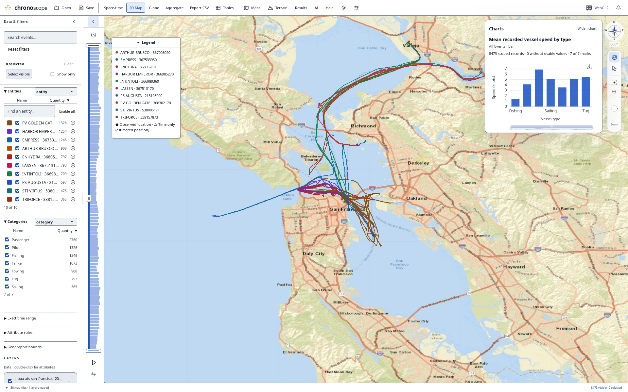Focus on TRIFORCE entity target icon
The width and height of the screenshot is (628, 392).
tap(73, 199)
